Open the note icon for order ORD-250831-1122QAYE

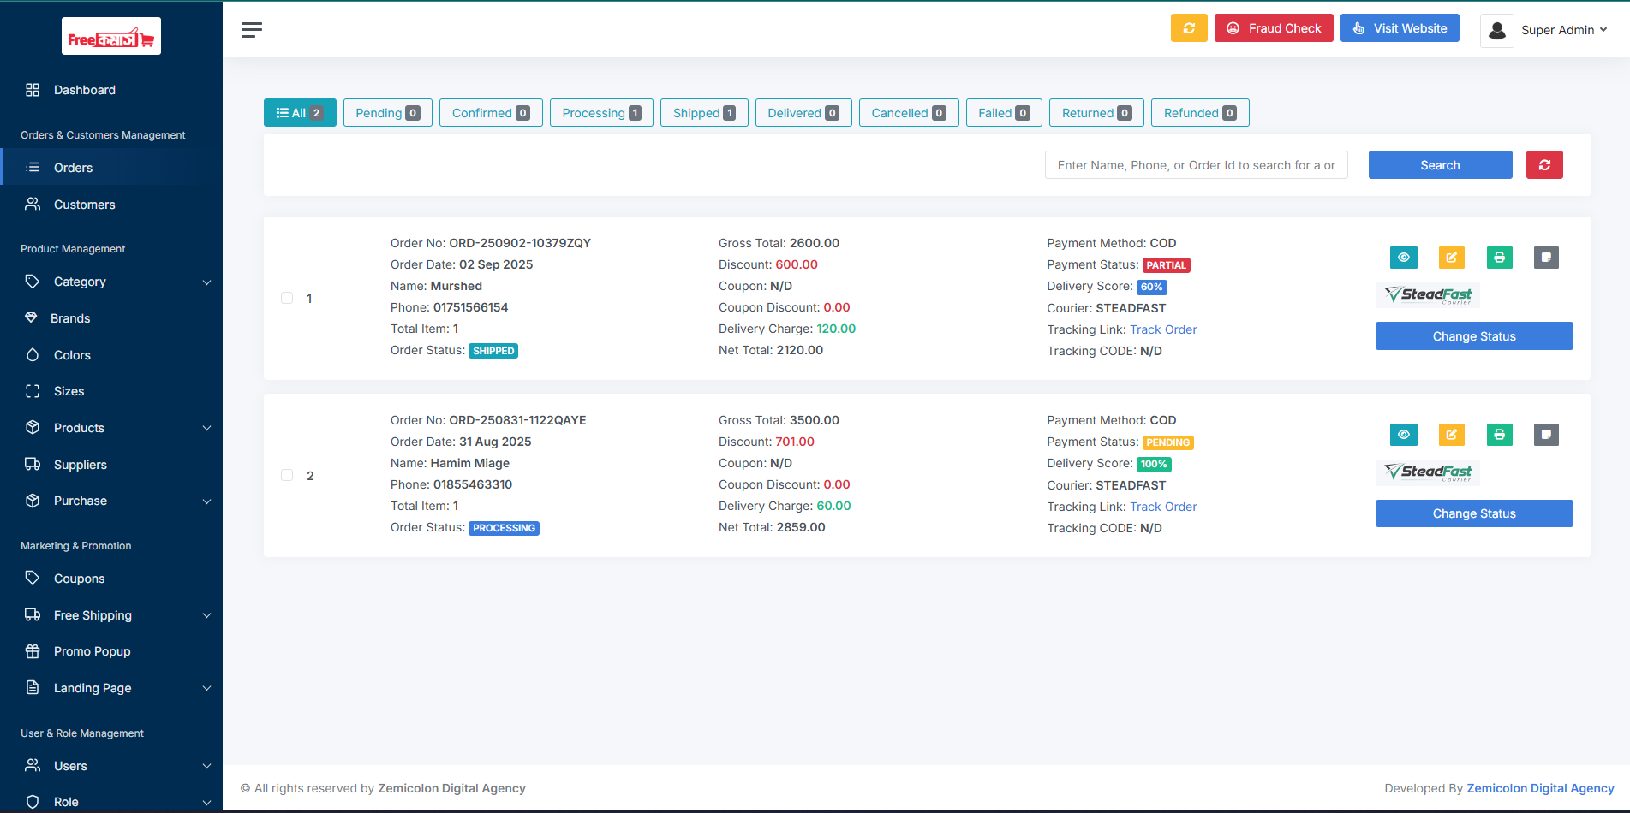click(1545, 435)
